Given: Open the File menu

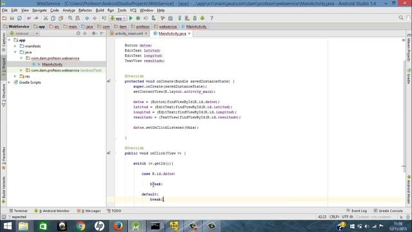Looking at the screenshot, I should (5, 10).
